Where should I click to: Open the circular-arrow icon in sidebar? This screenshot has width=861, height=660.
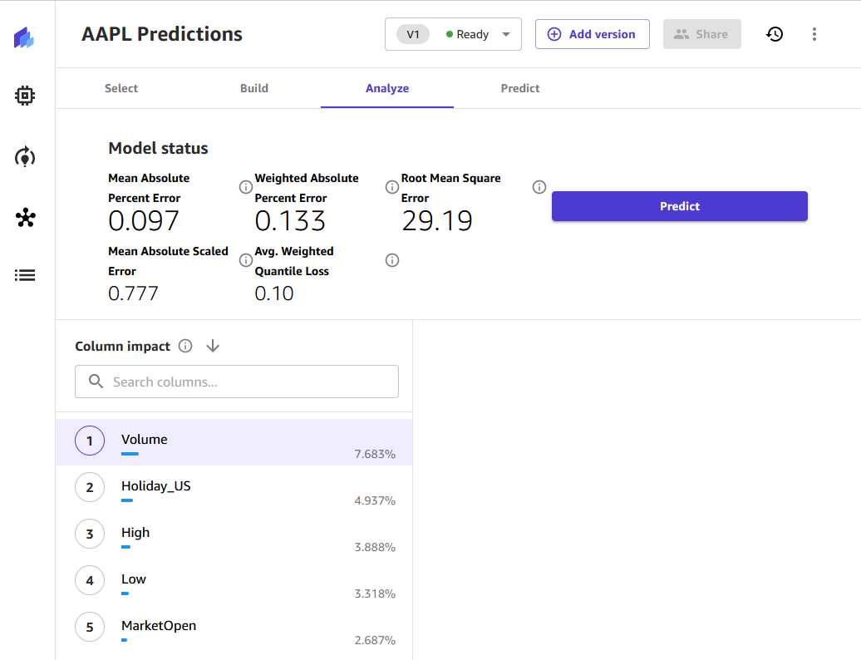25,157
